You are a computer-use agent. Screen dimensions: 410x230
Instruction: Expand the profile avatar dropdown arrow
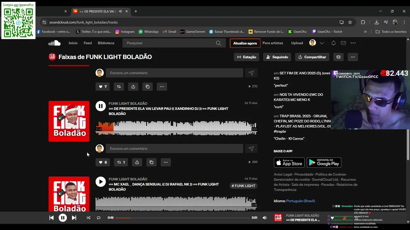pyautogui.click(x=322, y=43)
